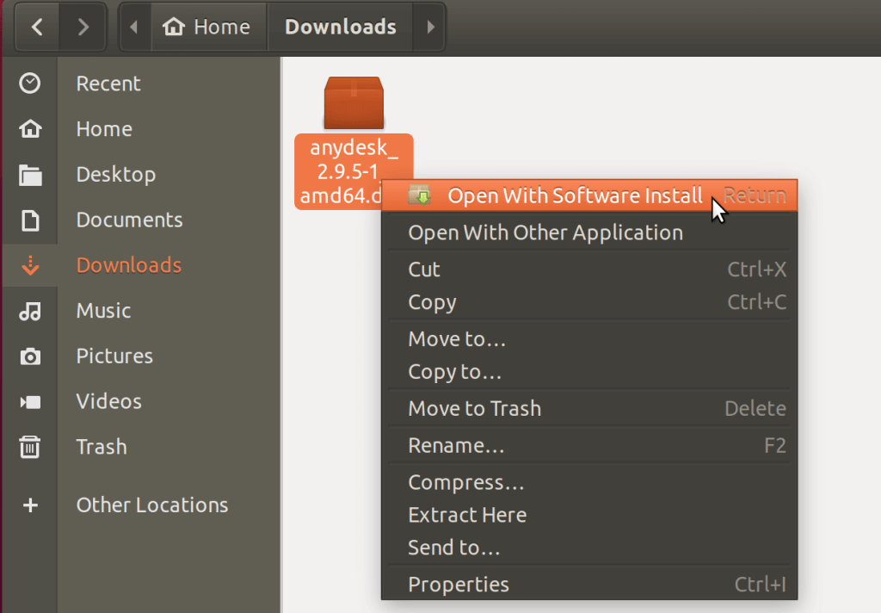This screenshot has height=613, width=881.
Task: Go forward using the forward arrow button
Action: point(83,28)
